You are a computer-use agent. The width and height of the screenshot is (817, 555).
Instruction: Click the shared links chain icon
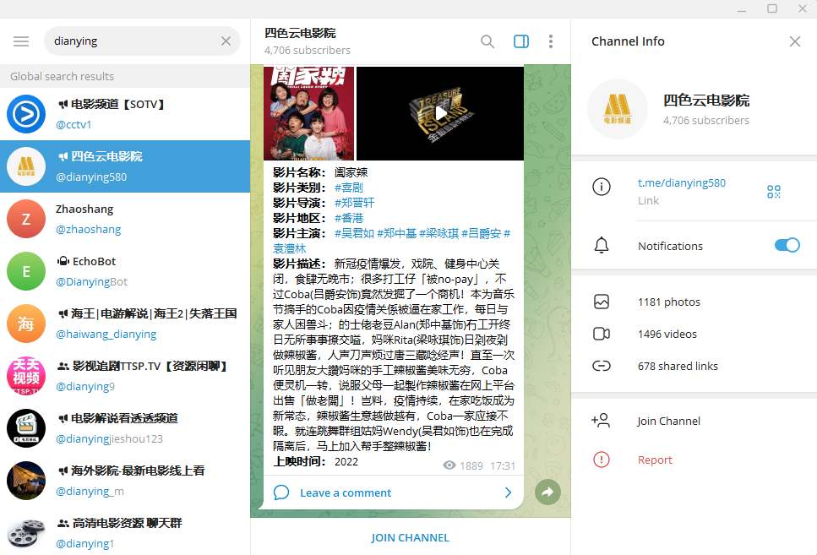[602, 366]
